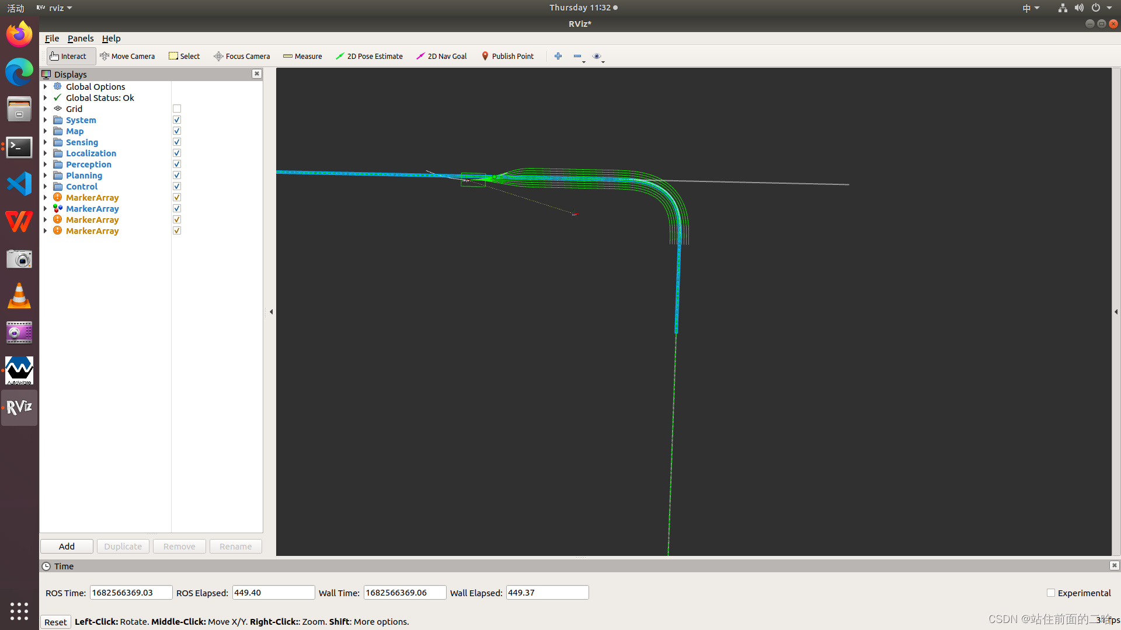Choose the Measure tool
This screenshot has height=630, width=1121.
pos(302,56)
